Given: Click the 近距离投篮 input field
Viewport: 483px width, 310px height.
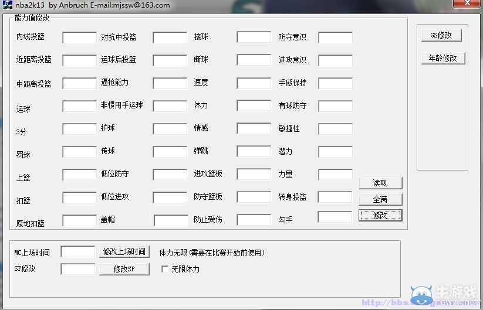Looking at the screenshot, I should coord(79,60).
